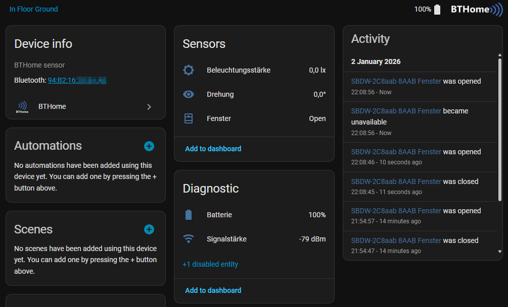Open the In Floor Ground area link

[34, 9]
